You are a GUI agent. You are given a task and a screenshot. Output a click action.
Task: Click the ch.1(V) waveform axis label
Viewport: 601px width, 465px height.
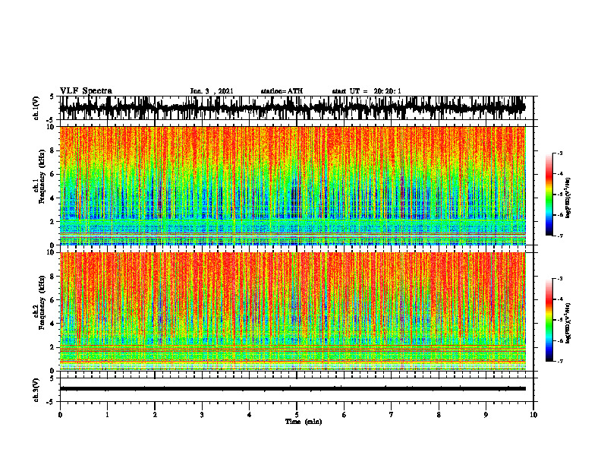(x=36, y=108)
